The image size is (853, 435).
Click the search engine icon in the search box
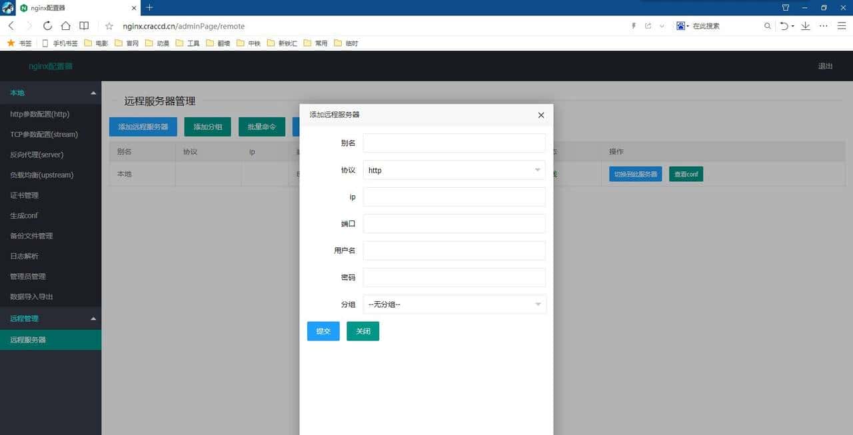pyautogui.click(x=680, y=25)
